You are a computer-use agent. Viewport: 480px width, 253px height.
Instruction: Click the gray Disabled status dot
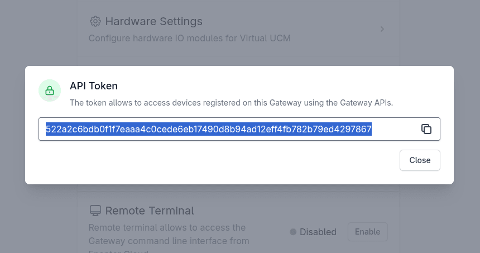(293, 232)
